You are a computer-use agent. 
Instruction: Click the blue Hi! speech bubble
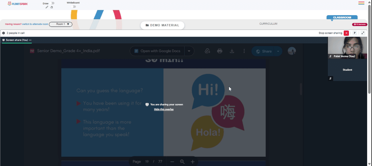[x=208, y=91]
